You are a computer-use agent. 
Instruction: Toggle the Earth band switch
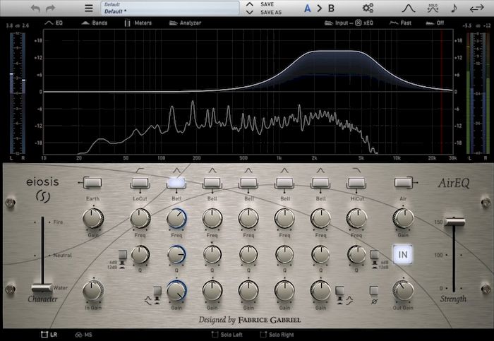pyautogui.click(x=93, y=183)
